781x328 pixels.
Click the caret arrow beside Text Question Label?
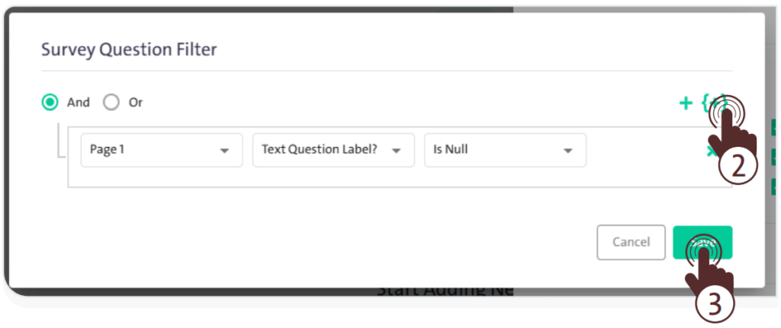tap(397, 151)
